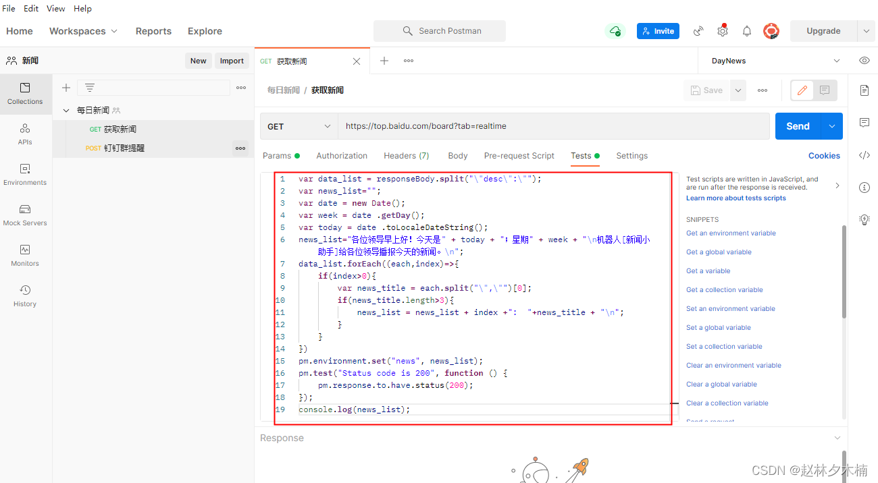
Task: Open request info pane icon
Action: (x=864, y=188)
